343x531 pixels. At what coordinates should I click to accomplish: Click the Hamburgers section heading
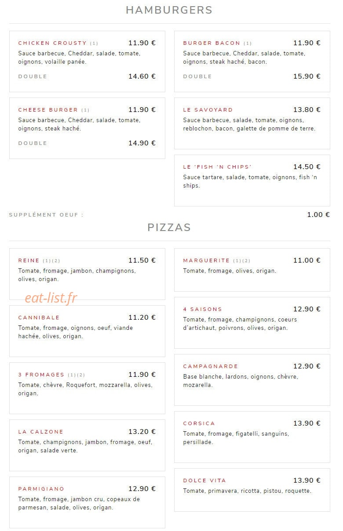pos(169,10)
